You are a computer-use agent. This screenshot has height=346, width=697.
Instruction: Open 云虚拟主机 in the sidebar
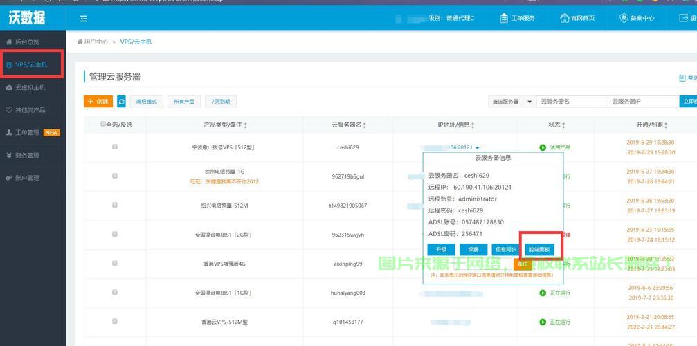click(x=30, y=87)
